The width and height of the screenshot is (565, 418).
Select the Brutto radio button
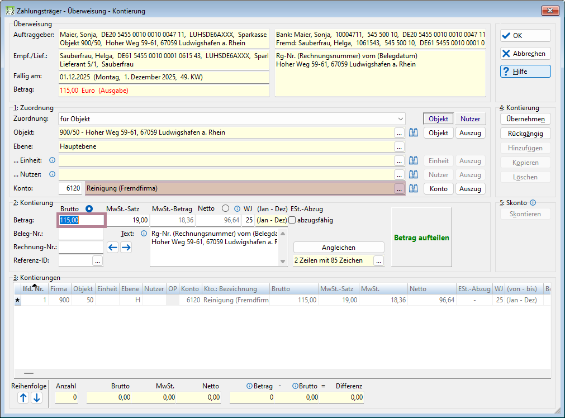coord(89,208)
